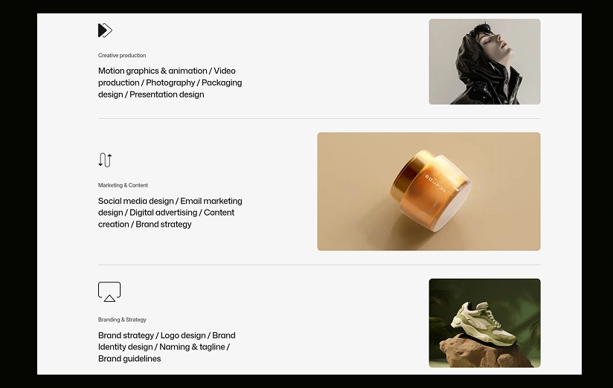Click the Digital advertising text
The image size is (613, 388).
[x=163, y=213]
